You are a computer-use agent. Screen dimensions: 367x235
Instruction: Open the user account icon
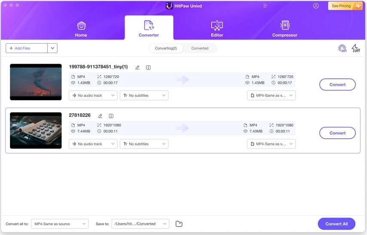tap(316, 6)
